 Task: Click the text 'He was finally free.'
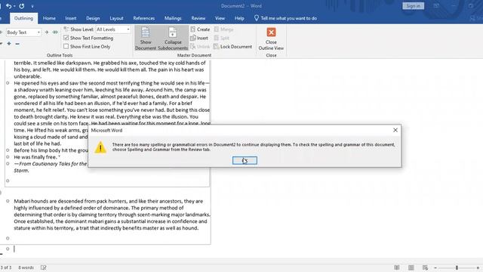(35, 157)
